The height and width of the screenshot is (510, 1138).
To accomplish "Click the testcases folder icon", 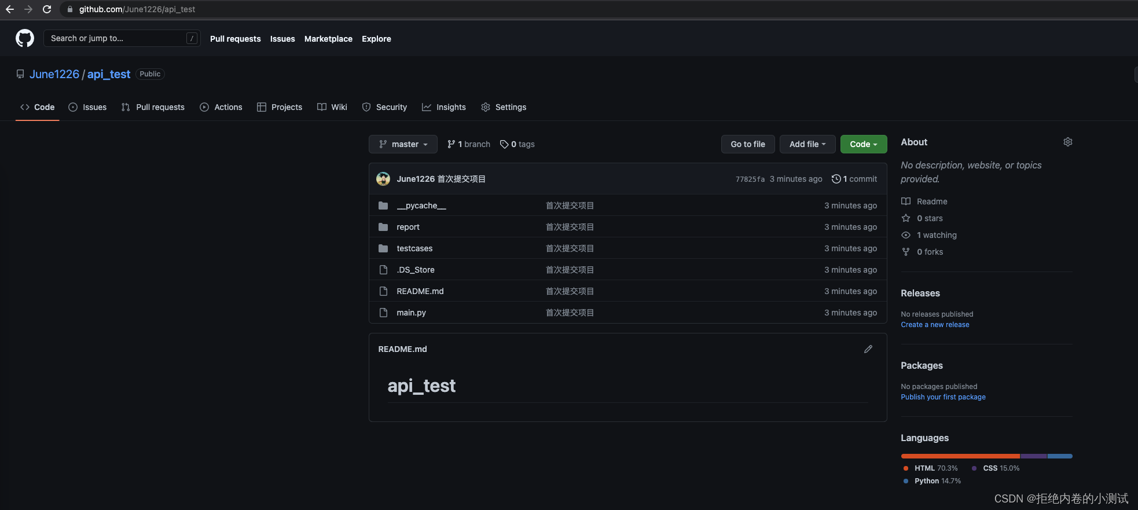I will coord(383,248).
